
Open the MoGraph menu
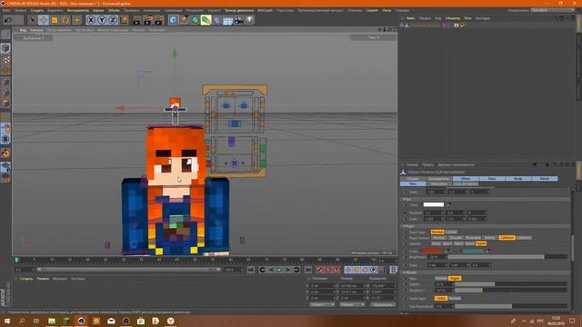(265, 10)
